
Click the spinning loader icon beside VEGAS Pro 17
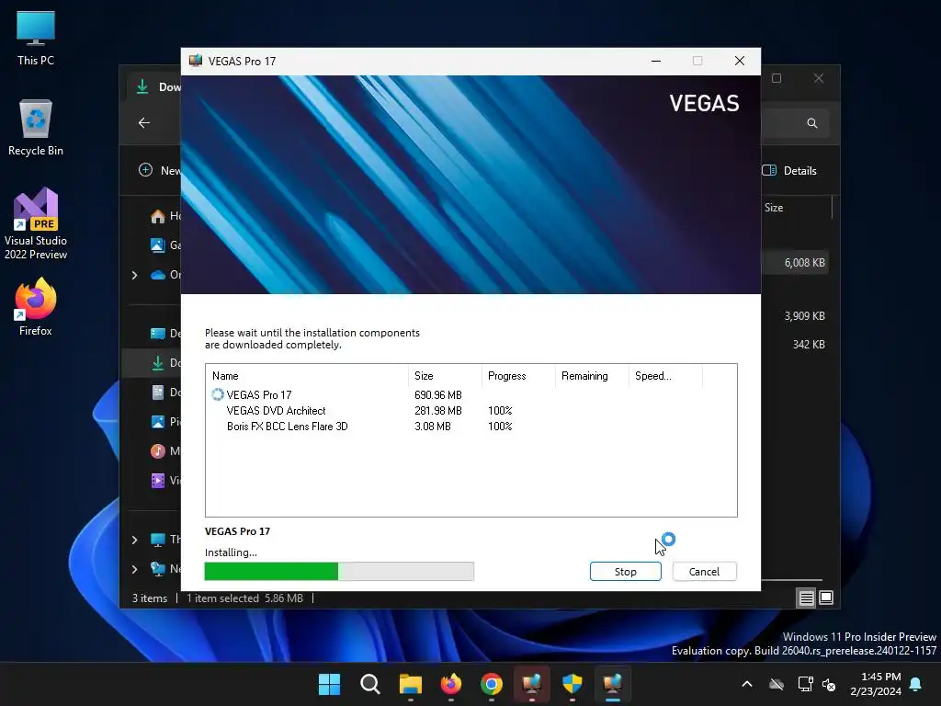coord(217,394)
